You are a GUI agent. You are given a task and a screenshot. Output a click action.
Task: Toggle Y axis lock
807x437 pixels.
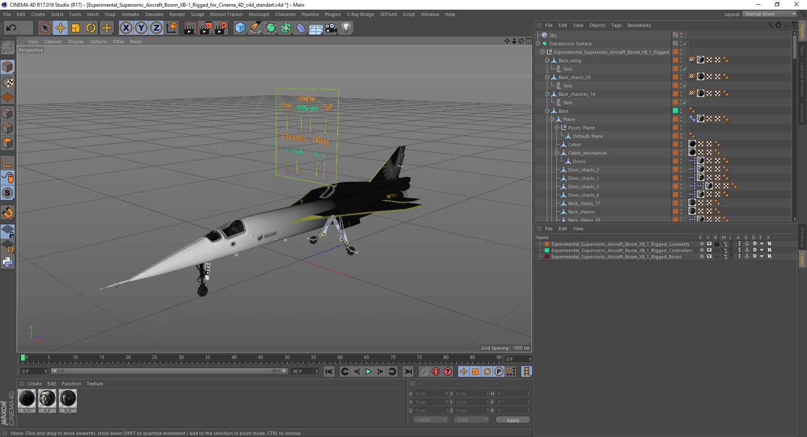(x=141, y=28)
